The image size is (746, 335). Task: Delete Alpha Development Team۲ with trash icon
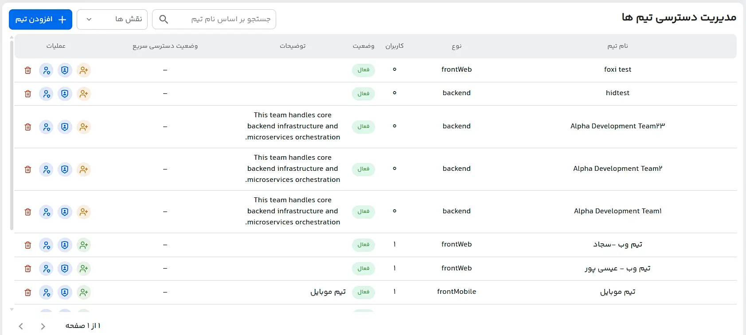click(28, 169)
